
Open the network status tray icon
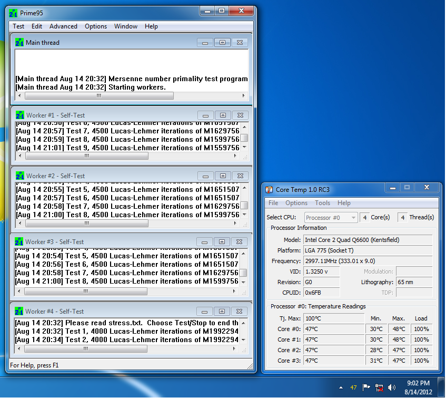(x=379, y=387)
